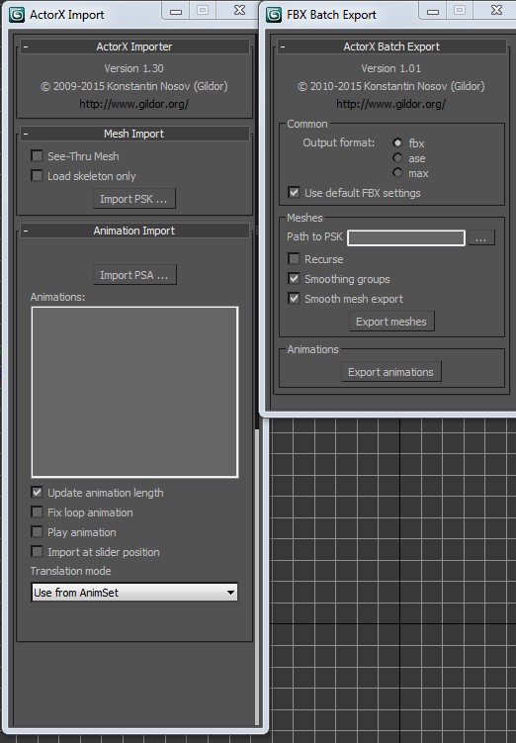
Task: Open gildor.org link in ActorX Importer
Action: coord(134,104)
